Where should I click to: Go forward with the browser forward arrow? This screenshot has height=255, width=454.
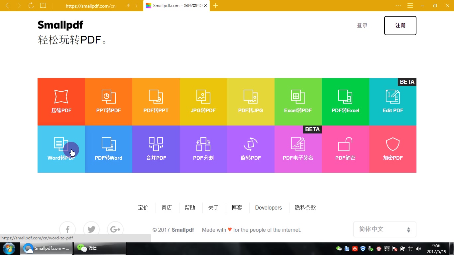click(x=19, y=6)
